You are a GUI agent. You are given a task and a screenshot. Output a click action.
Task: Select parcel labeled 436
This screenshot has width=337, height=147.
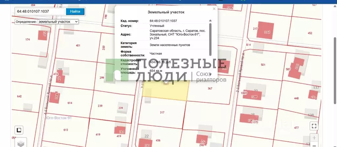click(158, 140)
